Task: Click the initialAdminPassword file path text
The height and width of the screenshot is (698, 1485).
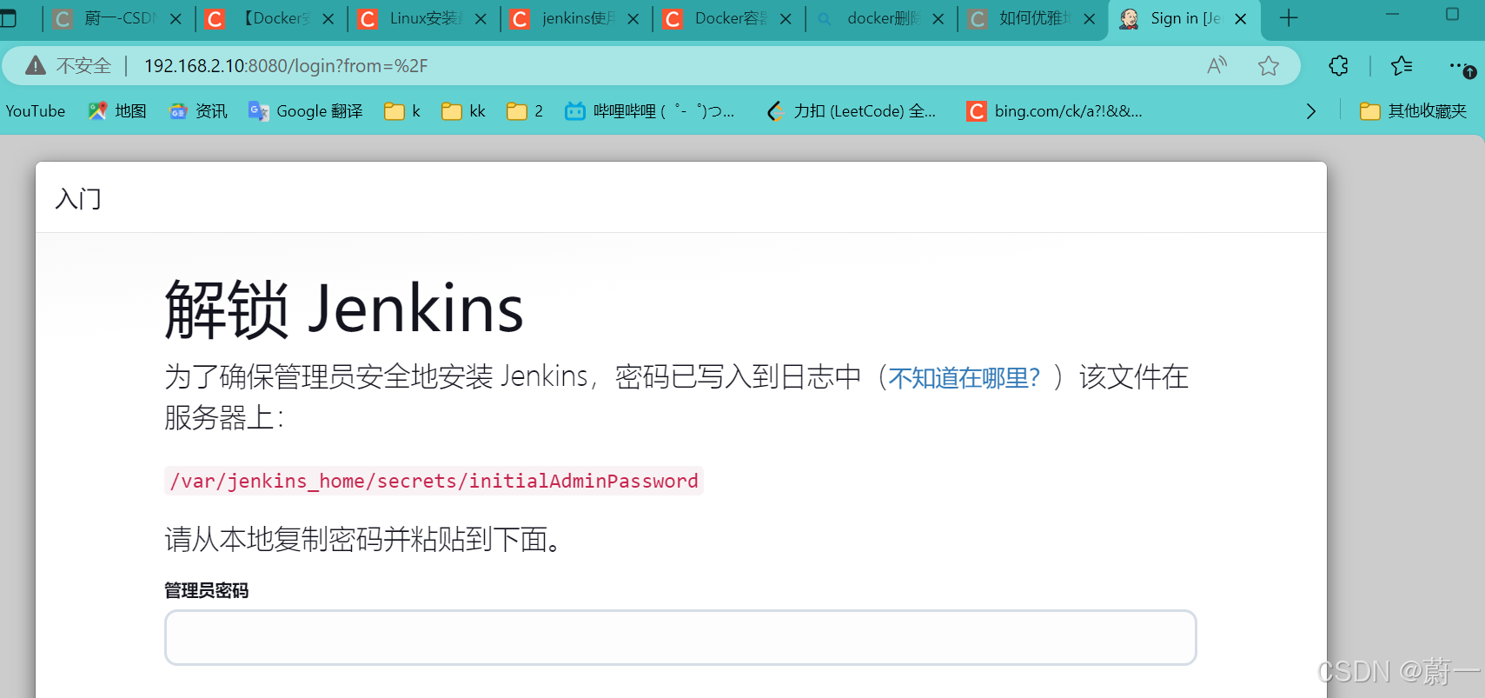Action: click(x=434, y=481)
